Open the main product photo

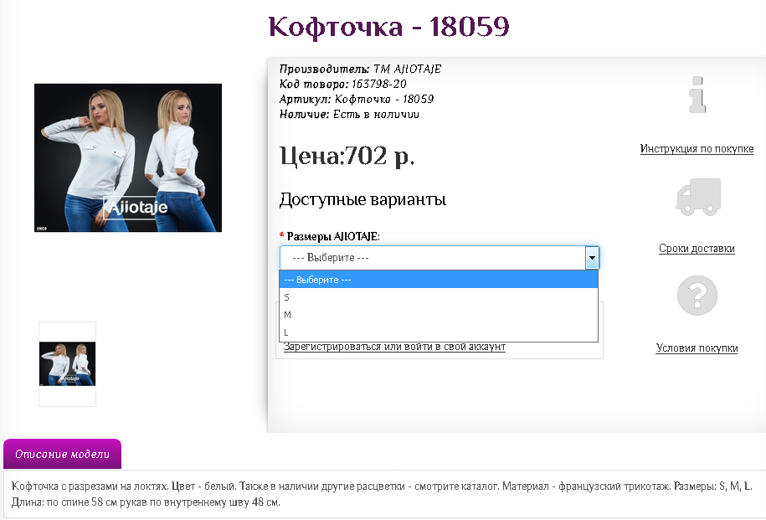[x=128, y=158]
